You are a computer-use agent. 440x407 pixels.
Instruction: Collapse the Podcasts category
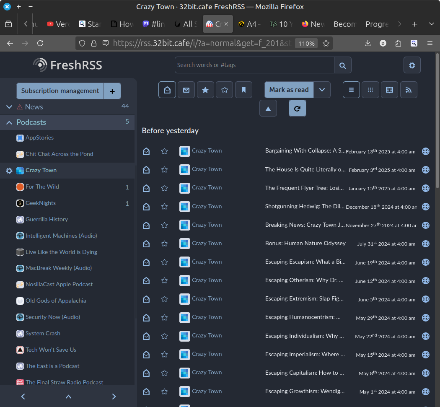tap(9, 122)
